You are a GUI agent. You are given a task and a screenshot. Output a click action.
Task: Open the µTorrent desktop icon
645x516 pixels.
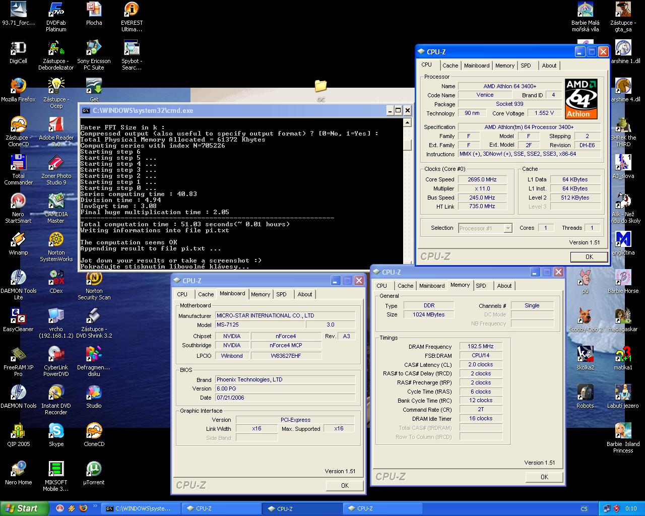[x=94, y=473]
